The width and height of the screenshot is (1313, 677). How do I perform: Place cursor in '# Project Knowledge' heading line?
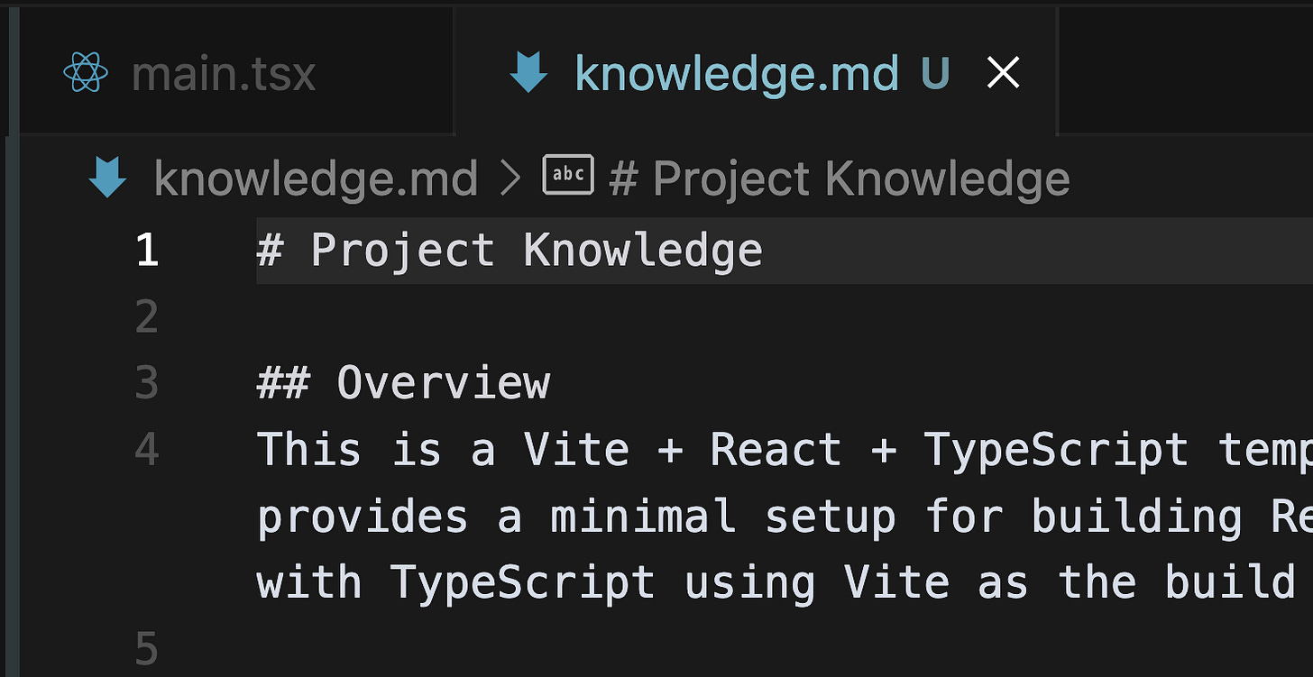tap(510, 251)
